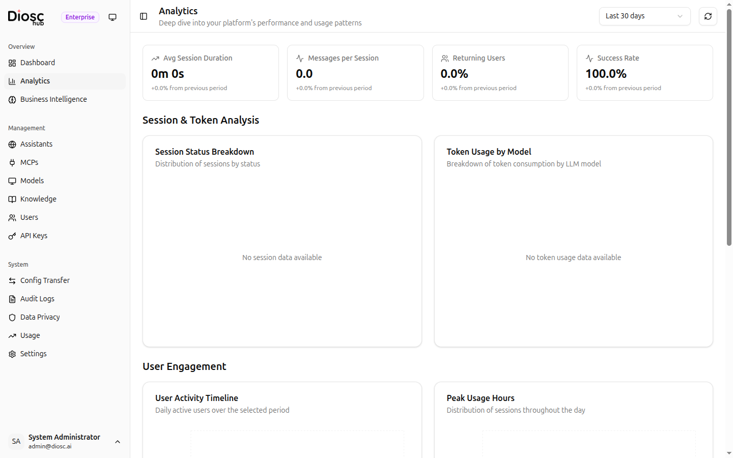Viewport: 733px width, 458px height.
Task: Click the refresh analytics icon button
Action: (708, 16)
